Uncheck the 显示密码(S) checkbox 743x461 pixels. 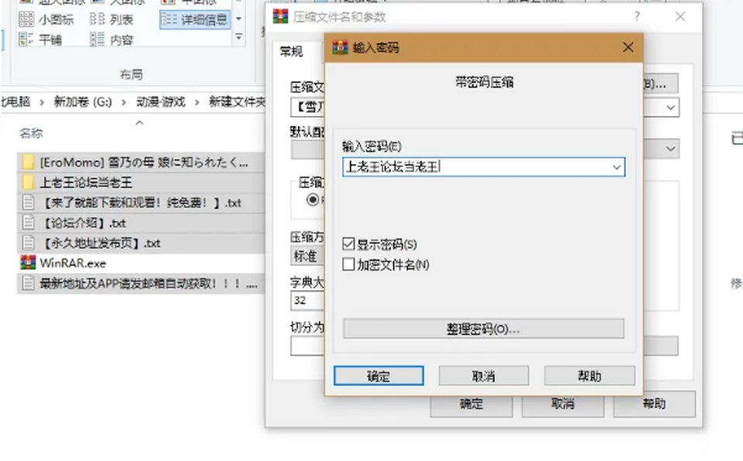coord(348,244)
